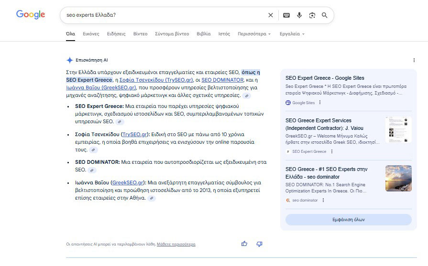Open the TrySEO.gr link in bullet list
Viewport: 428px width, 266px height.
tap(135, 135)
